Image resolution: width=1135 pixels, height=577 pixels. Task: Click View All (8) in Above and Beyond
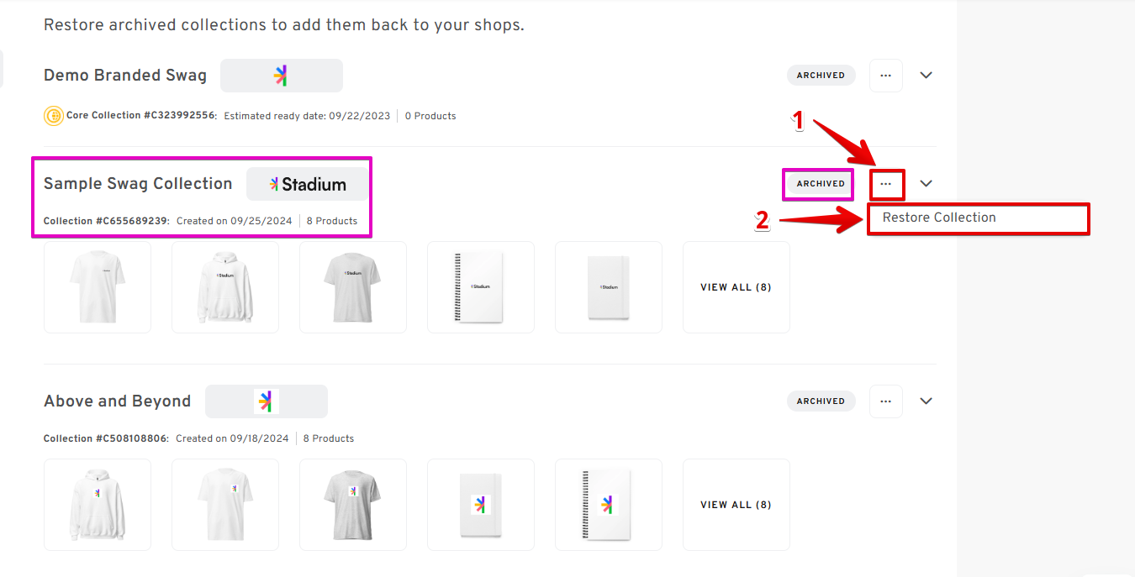736,505
